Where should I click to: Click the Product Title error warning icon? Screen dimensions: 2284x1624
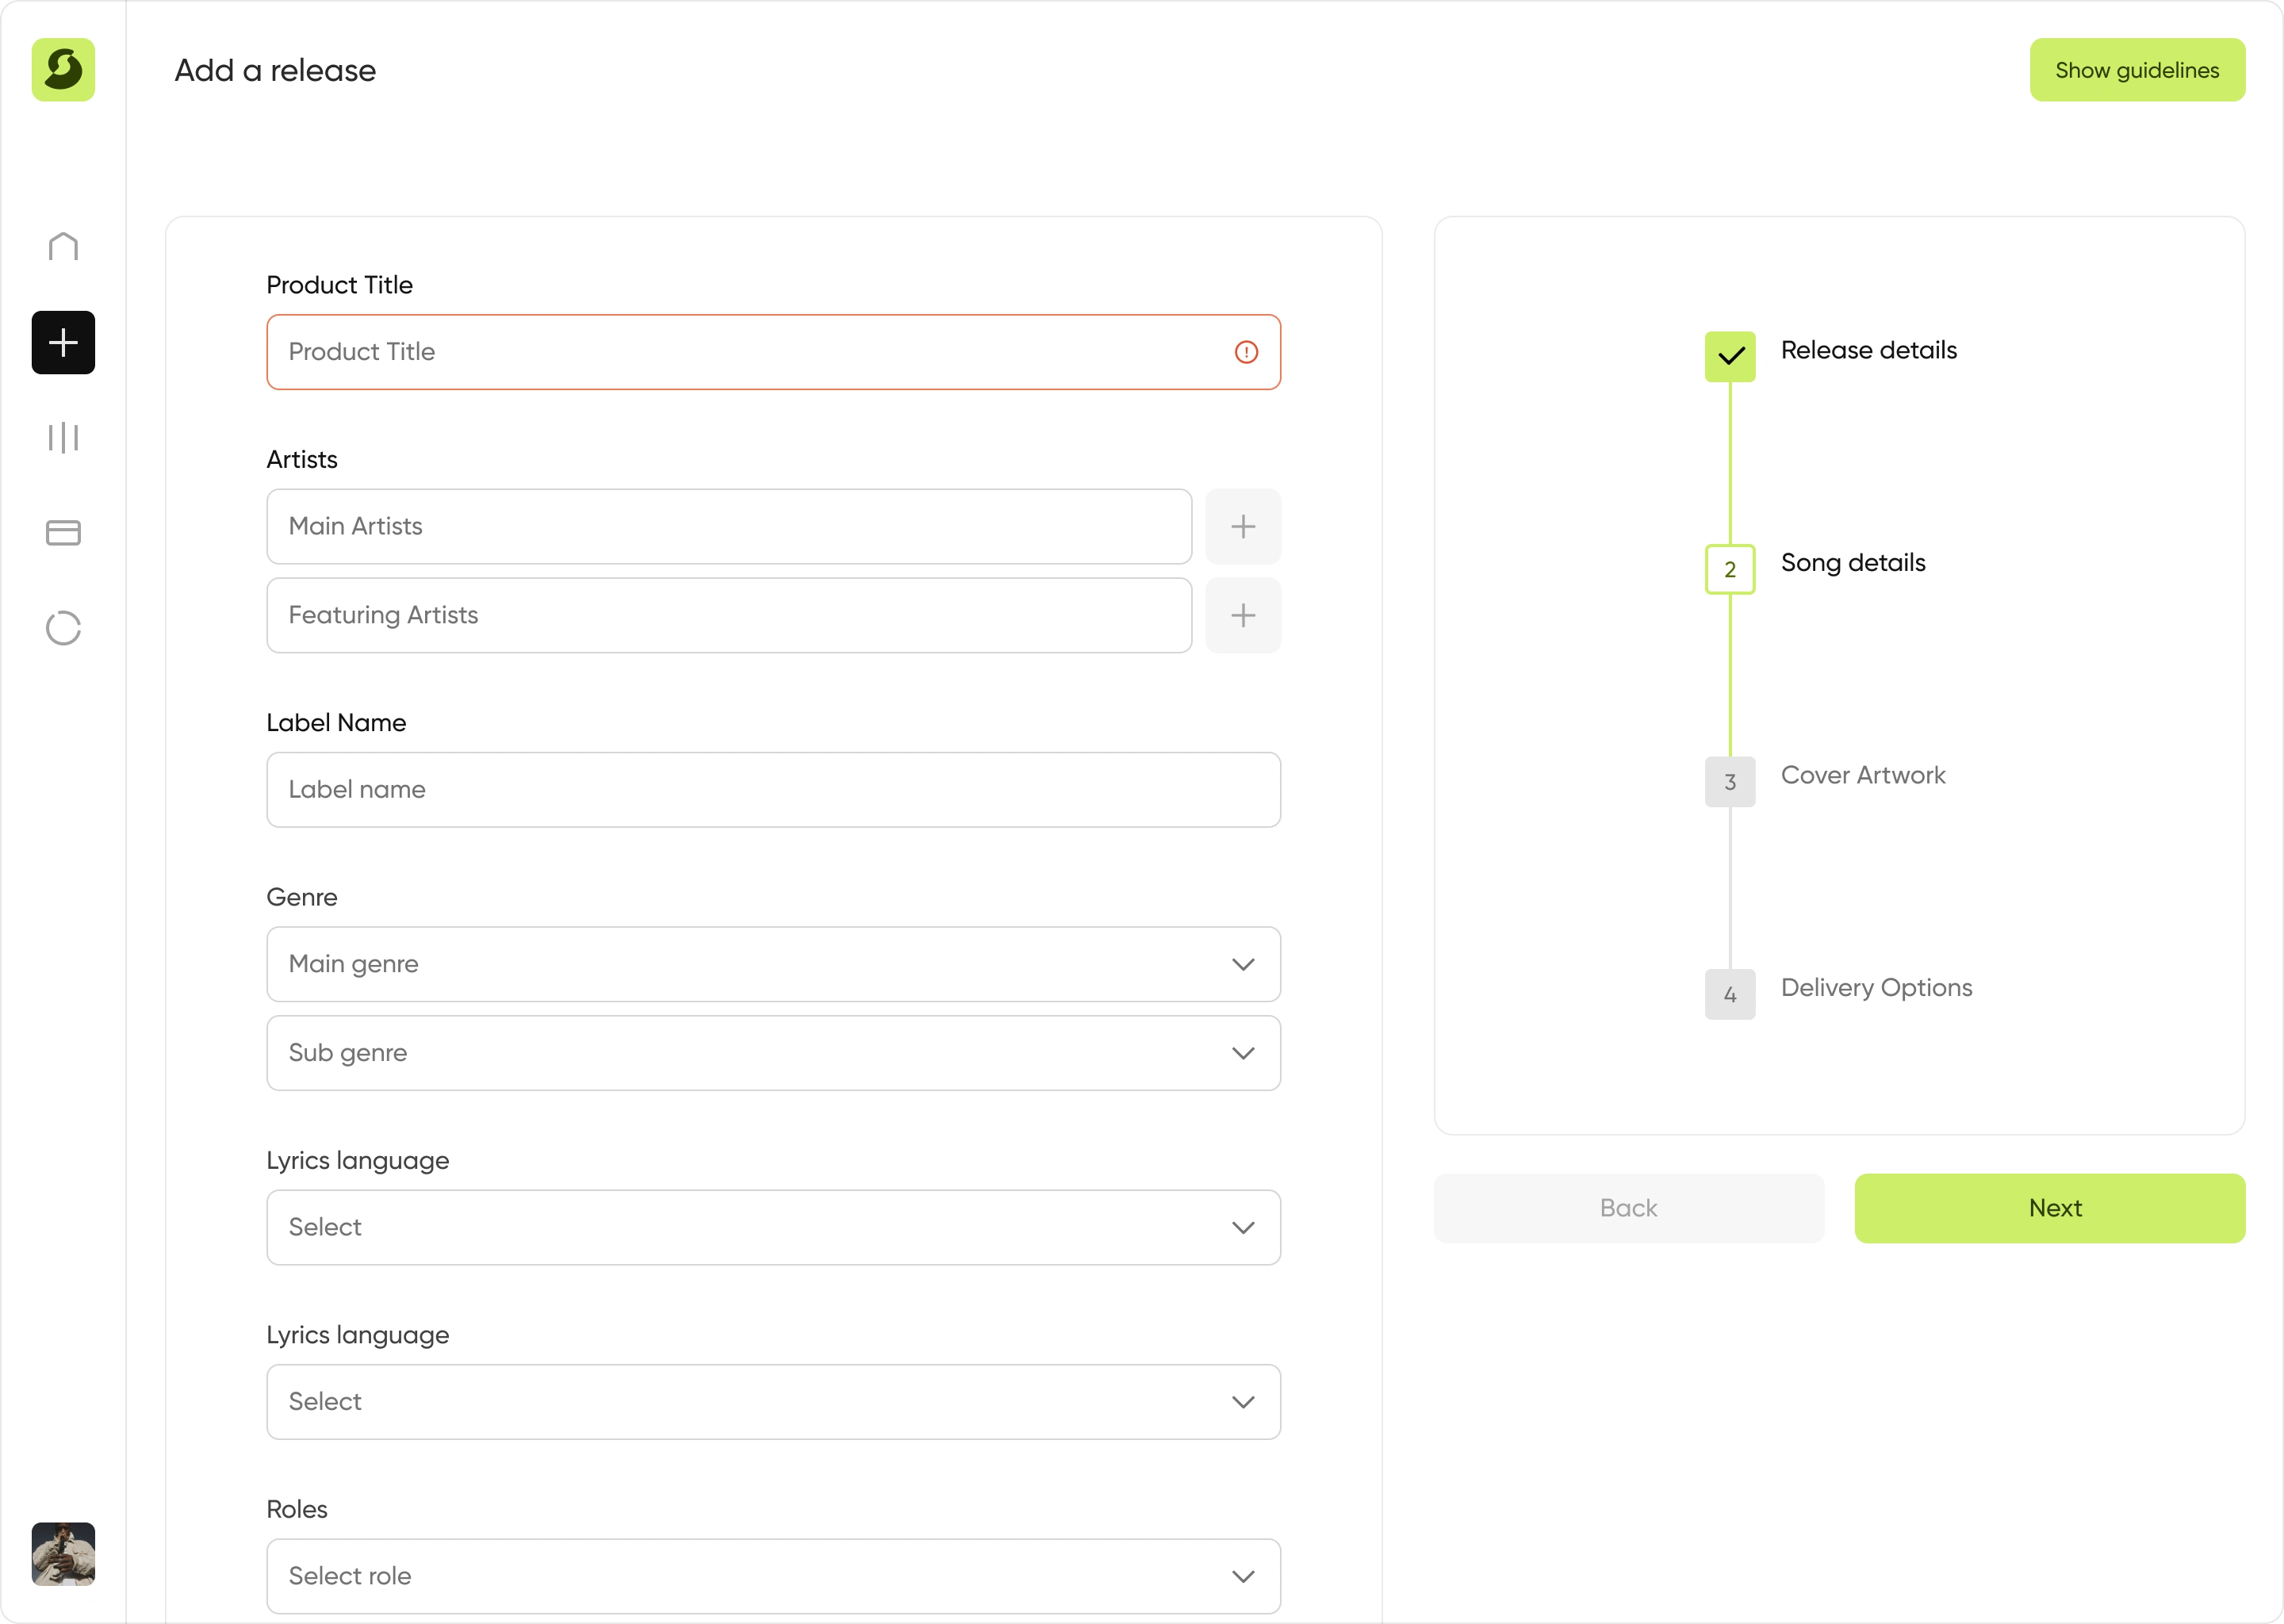click(x=1246, y=352)
